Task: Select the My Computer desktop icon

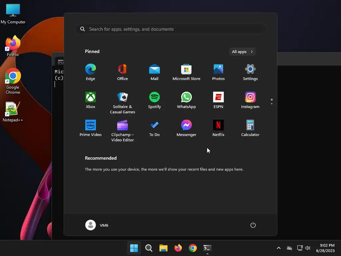Action: pos(13,14)
